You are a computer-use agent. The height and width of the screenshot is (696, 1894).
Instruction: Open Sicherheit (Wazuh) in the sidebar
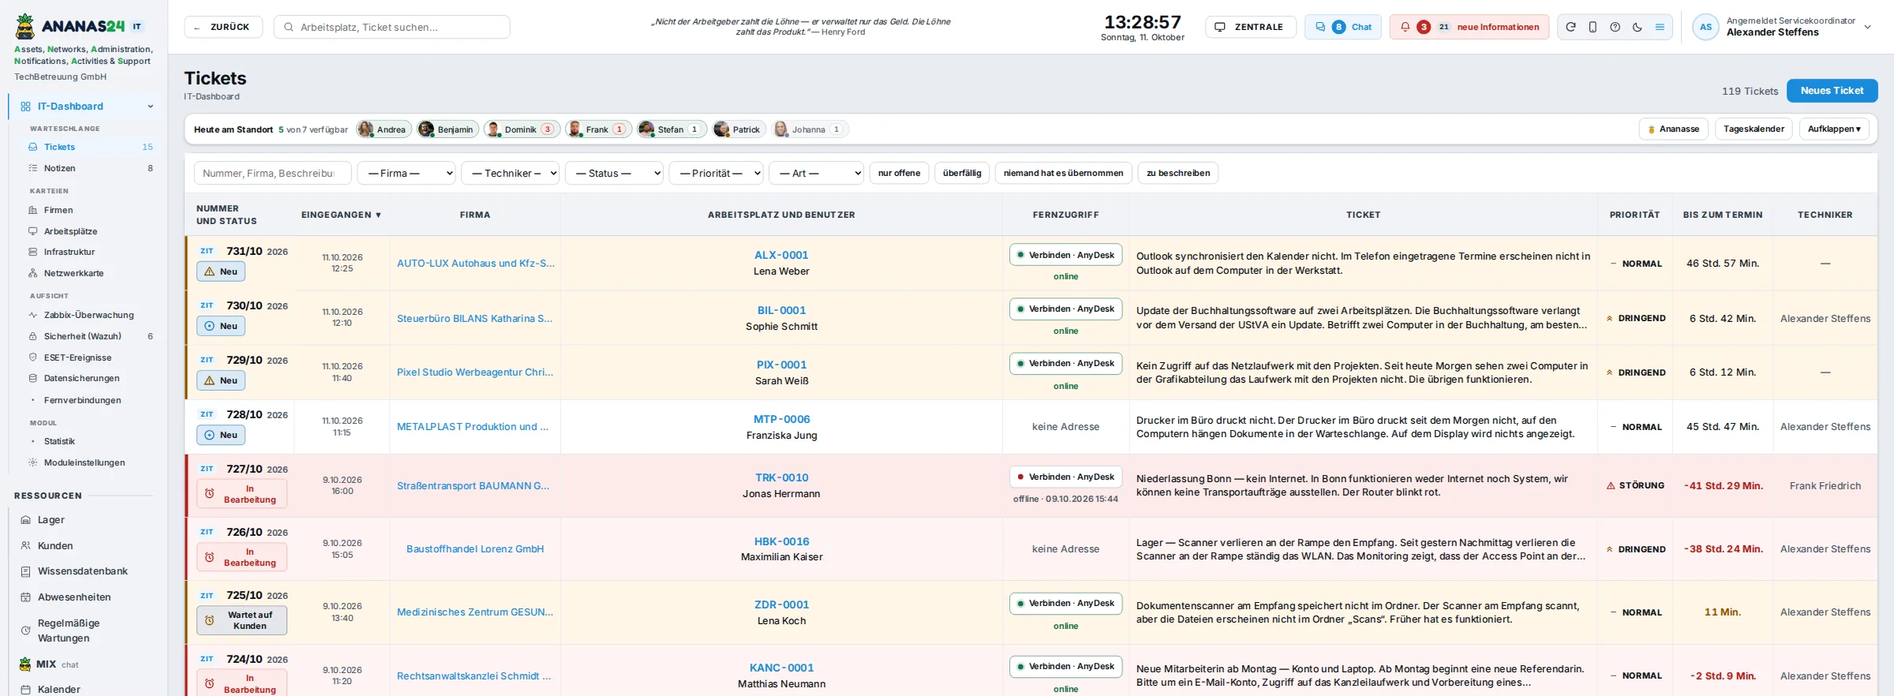83,336
